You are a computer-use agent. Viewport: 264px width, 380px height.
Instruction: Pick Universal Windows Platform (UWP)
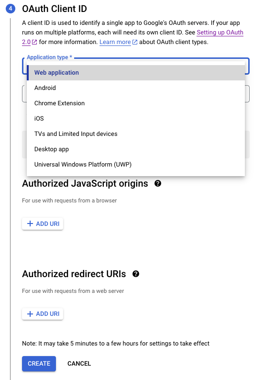pyautogui.click(x=136, y=164)
